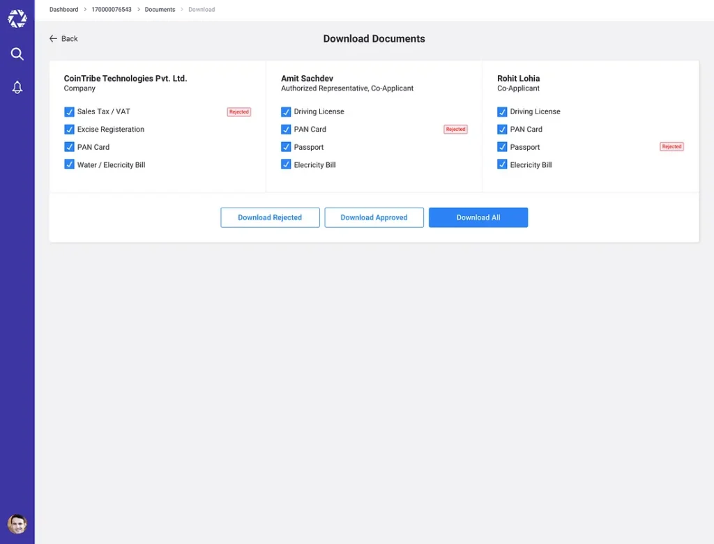The image size is (714, 544).
Task: Click Rejected tag beside Sales Tax / VAT
Action: [x=238, y=111]
